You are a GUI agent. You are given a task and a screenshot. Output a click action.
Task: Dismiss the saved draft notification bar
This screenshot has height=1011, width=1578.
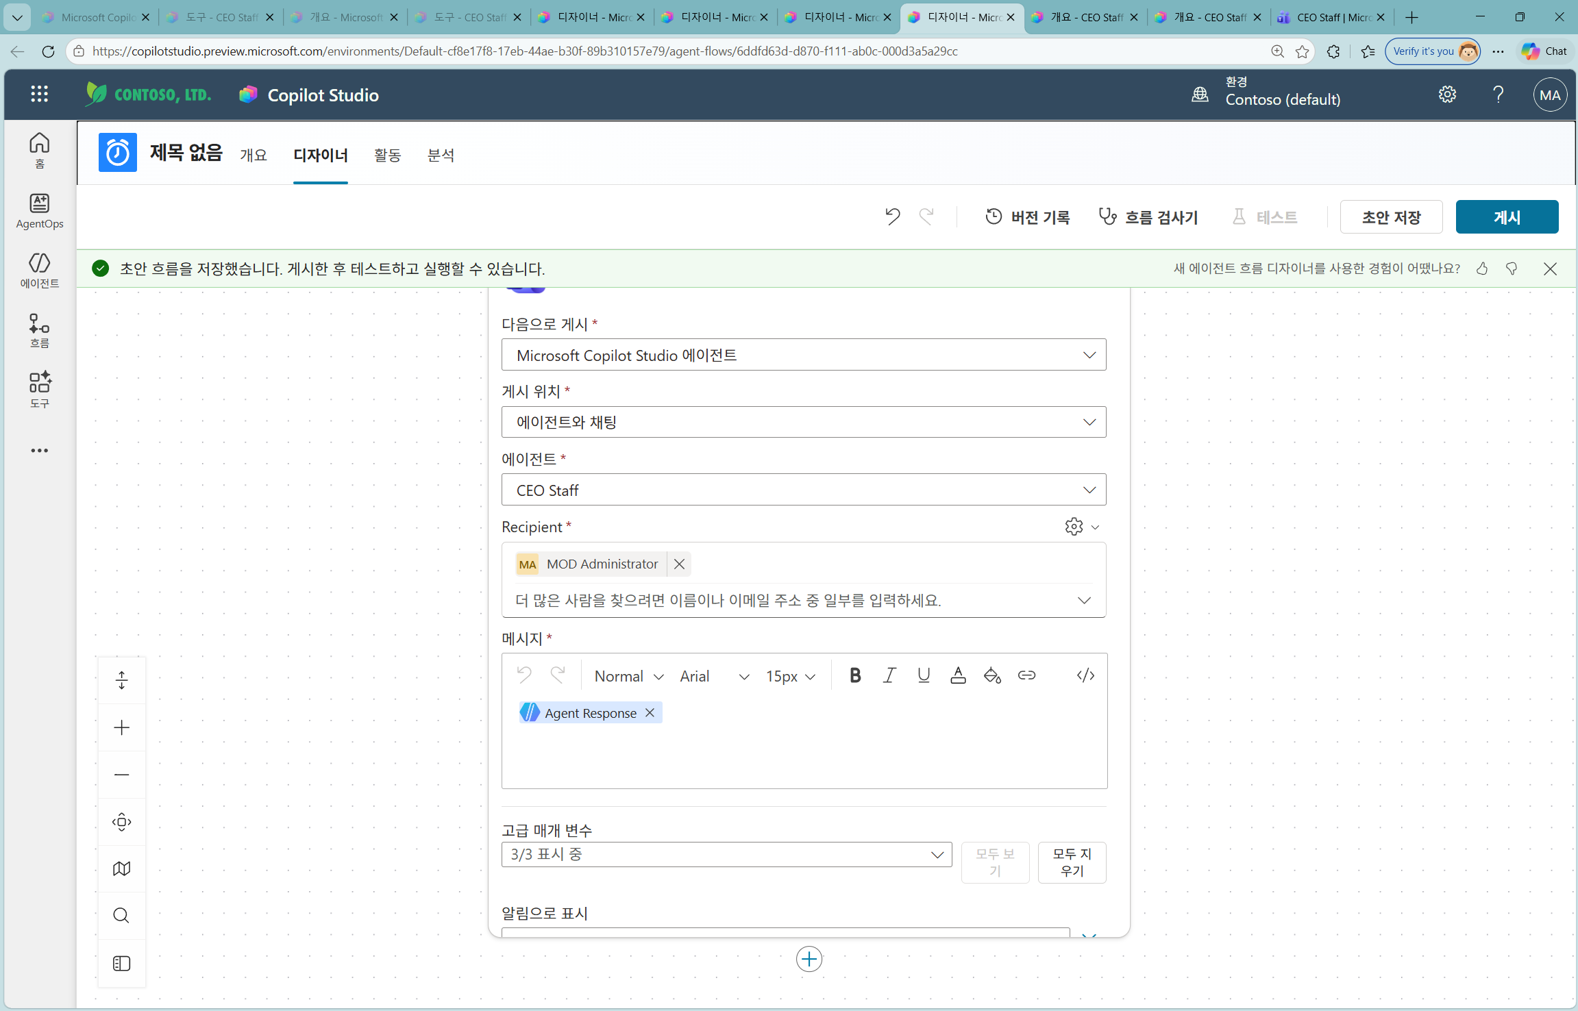[x=1550, y=269]
